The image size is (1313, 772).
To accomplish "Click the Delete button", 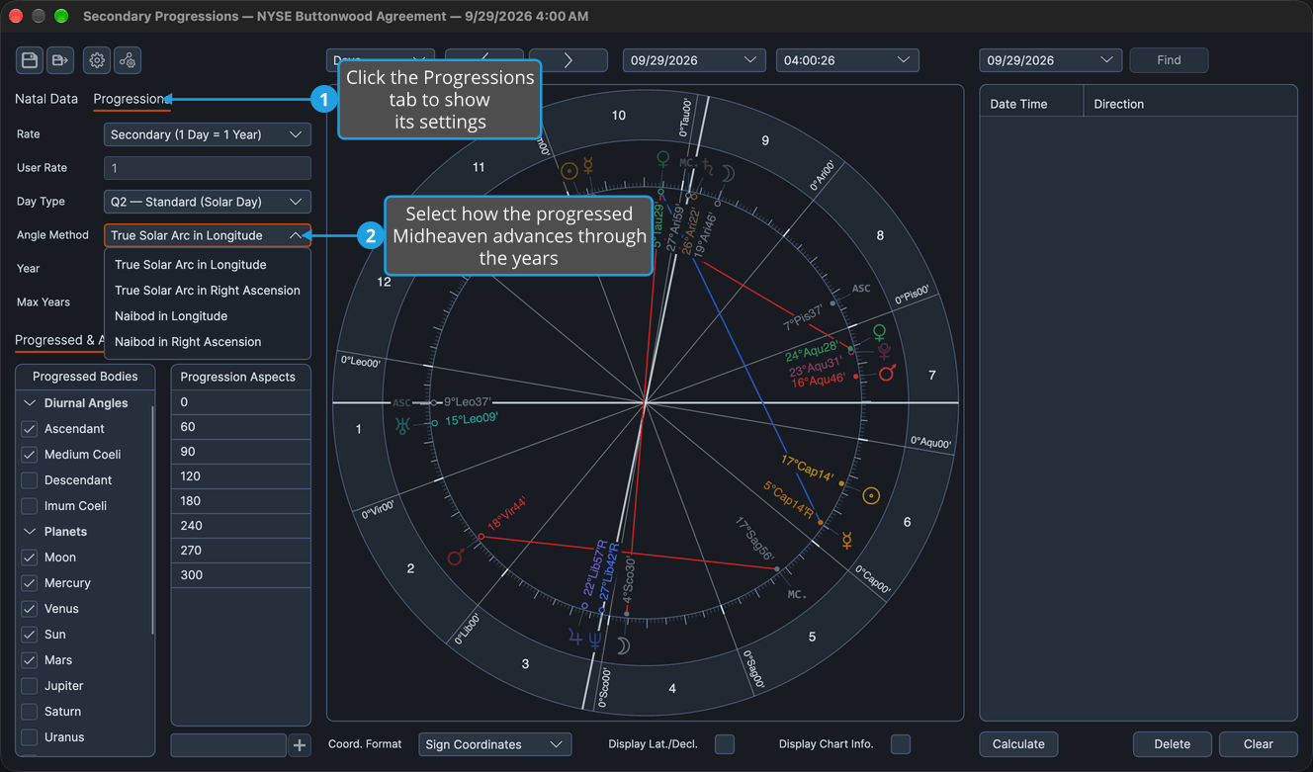I will click(x=1172, y=744).
